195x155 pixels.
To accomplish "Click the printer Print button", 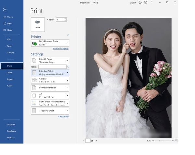I will coord(38,24).
